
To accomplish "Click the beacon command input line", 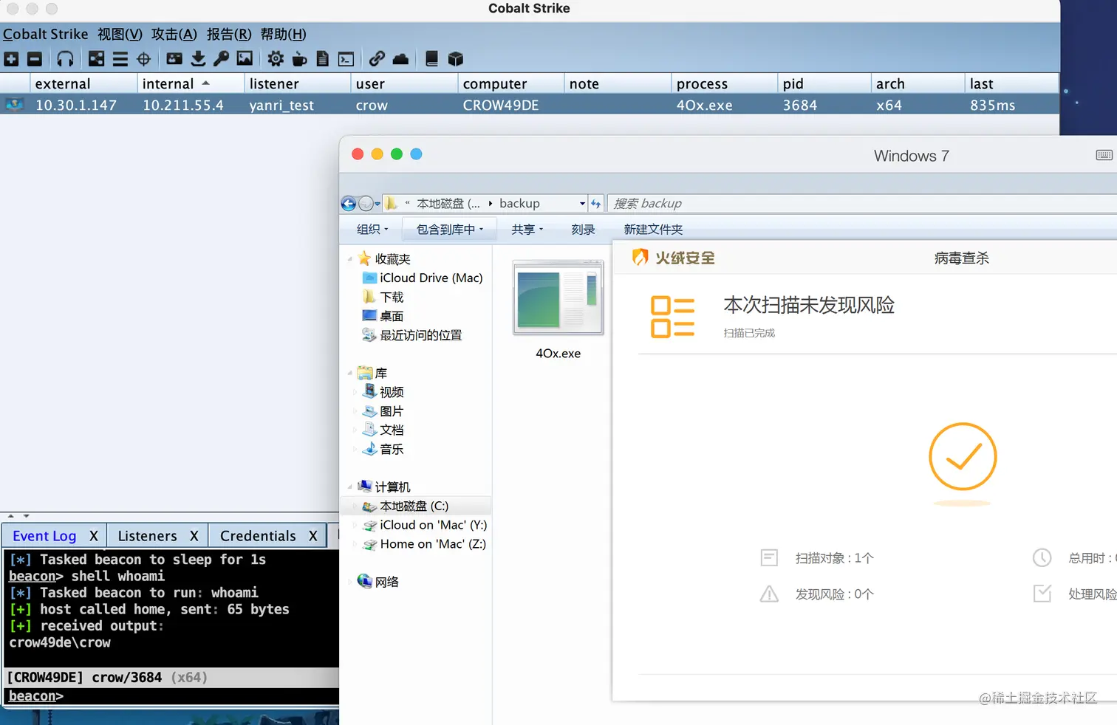I will point(170,695).
